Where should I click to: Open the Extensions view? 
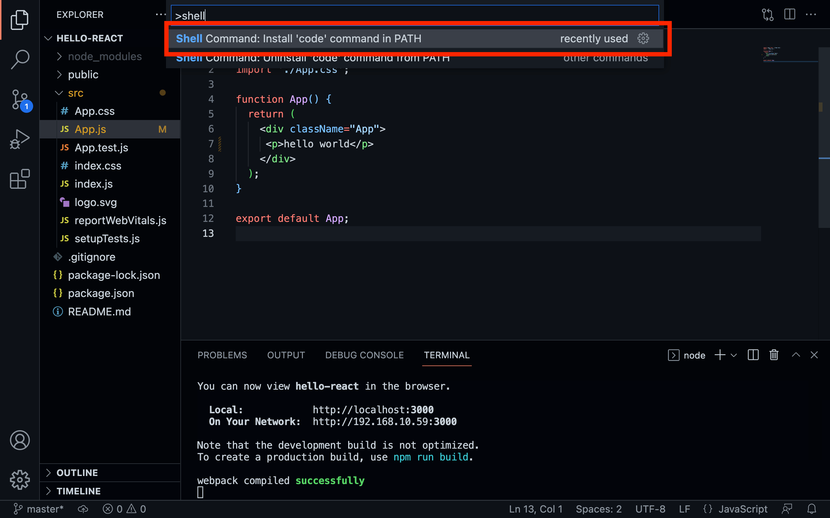[20, 179]
